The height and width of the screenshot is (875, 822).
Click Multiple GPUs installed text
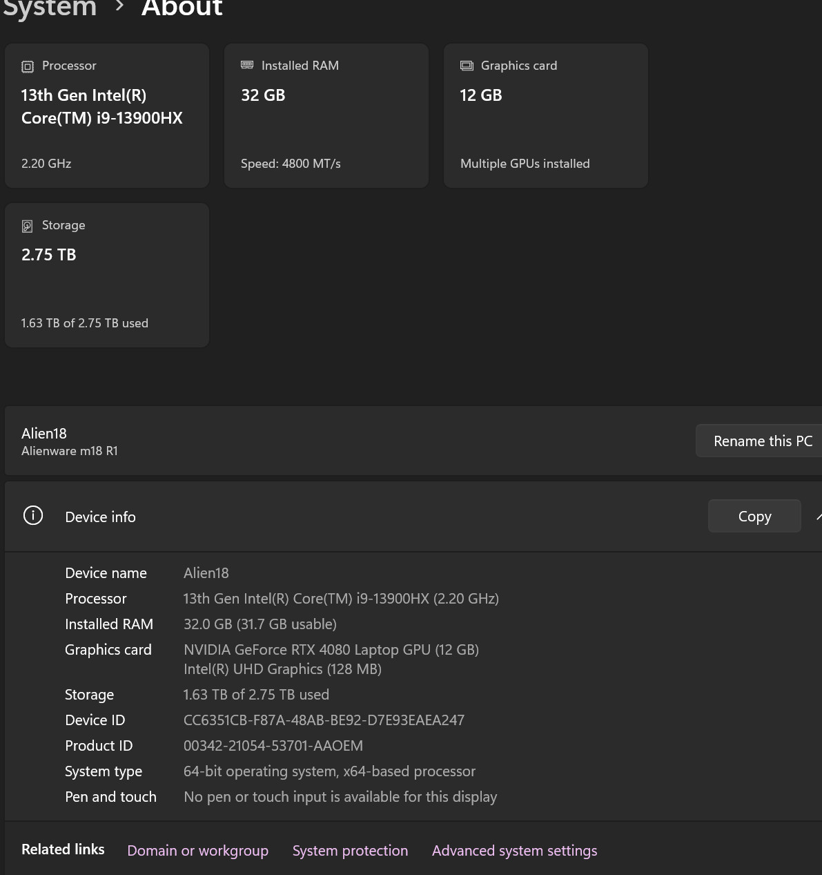pyautogui.click(x=525, y=164)
